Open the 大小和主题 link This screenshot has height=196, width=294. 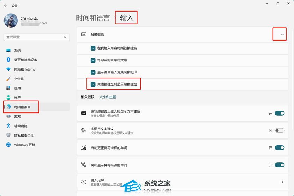(x=108, y=97)
